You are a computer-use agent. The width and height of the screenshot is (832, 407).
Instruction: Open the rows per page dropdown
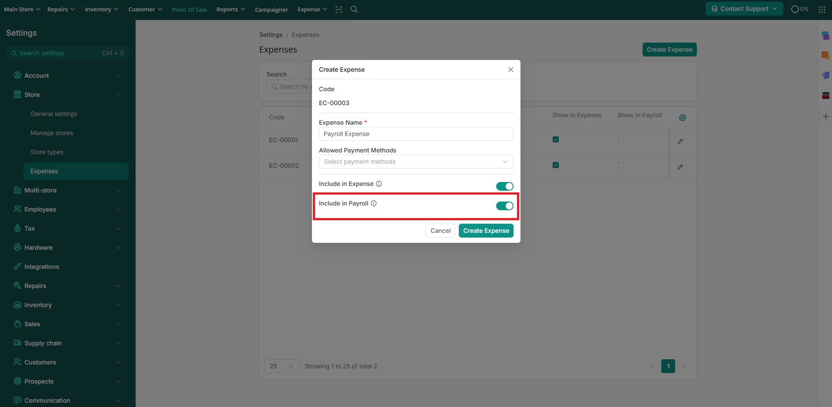pyautogui.click(x=282, y=366)
